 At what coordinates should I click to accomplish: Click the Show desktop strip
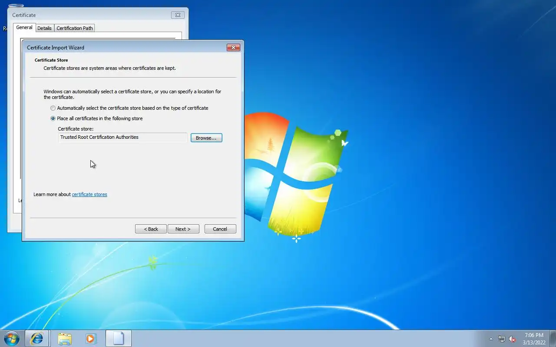tap(553, 338)
